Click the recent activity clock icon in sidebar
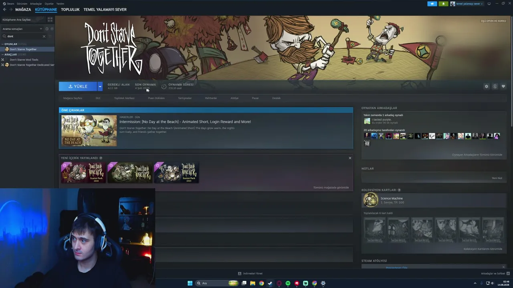Viewport: 513px width, 288px height. [47, 29]
